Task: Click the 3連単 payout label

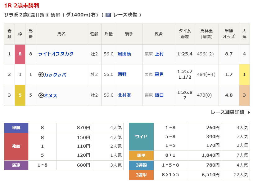Action: pos(141,175)
